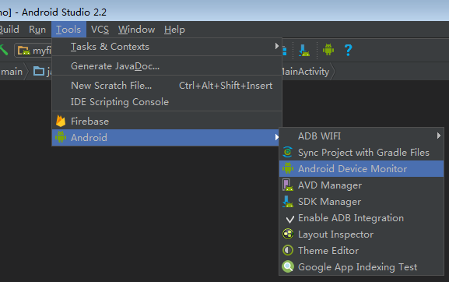
Task: Select Tasks & Contexts menu item
Action: tap(167, 47)
